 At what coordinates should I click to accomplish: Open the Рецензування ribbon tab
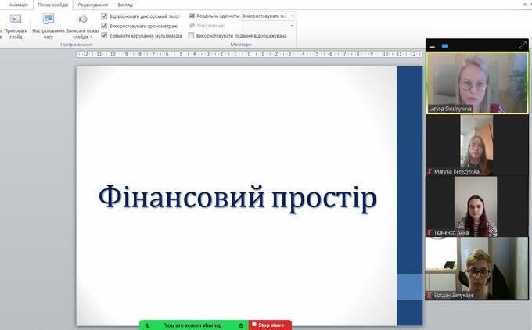click(92, 5)
